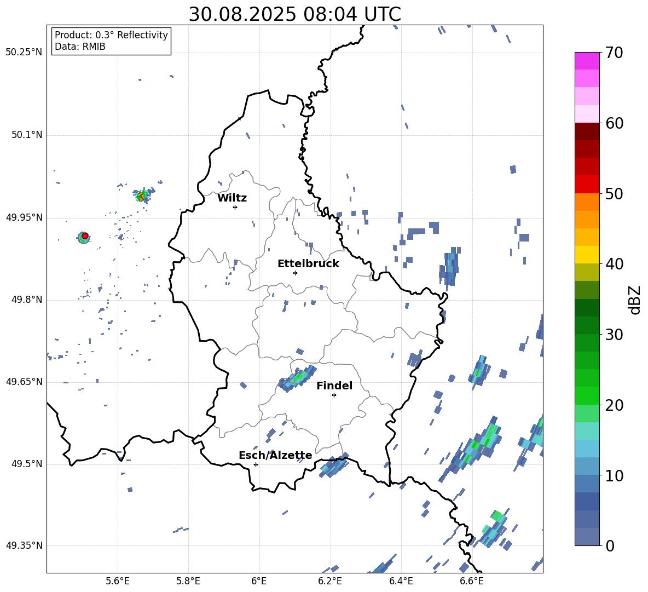648x592 pixels.
Task: Click the radar echo on the border south of Findel
Action: [334, 465]
